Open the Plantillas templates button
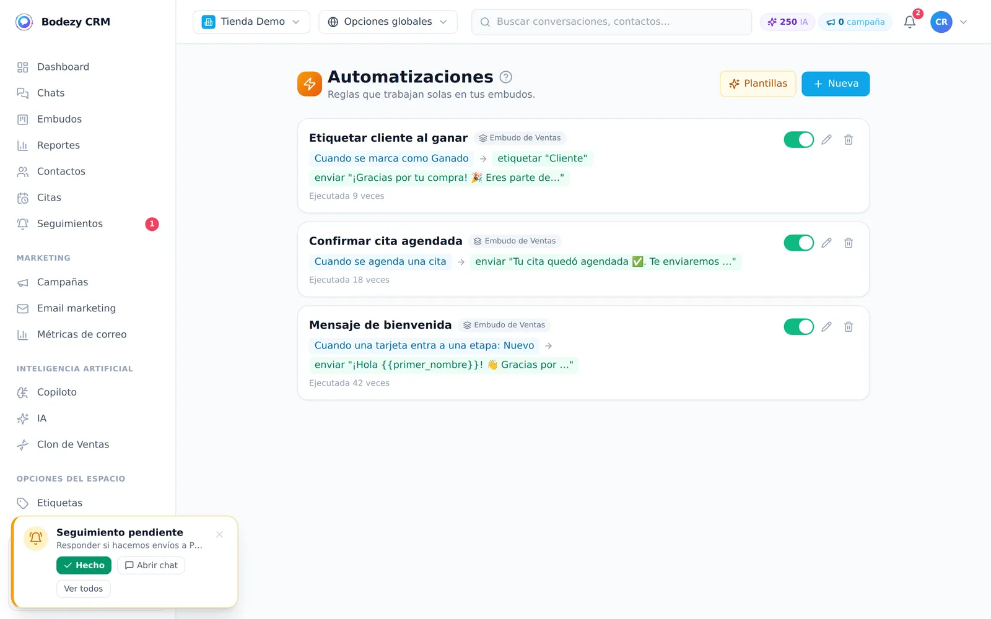The width and height of the screenshot is (991, 619). pos(758,84)
